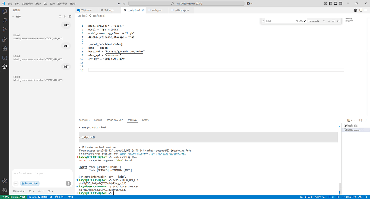370x199 pixels.
Task: Split the editor with the layout icon
Action: point(361,10)
